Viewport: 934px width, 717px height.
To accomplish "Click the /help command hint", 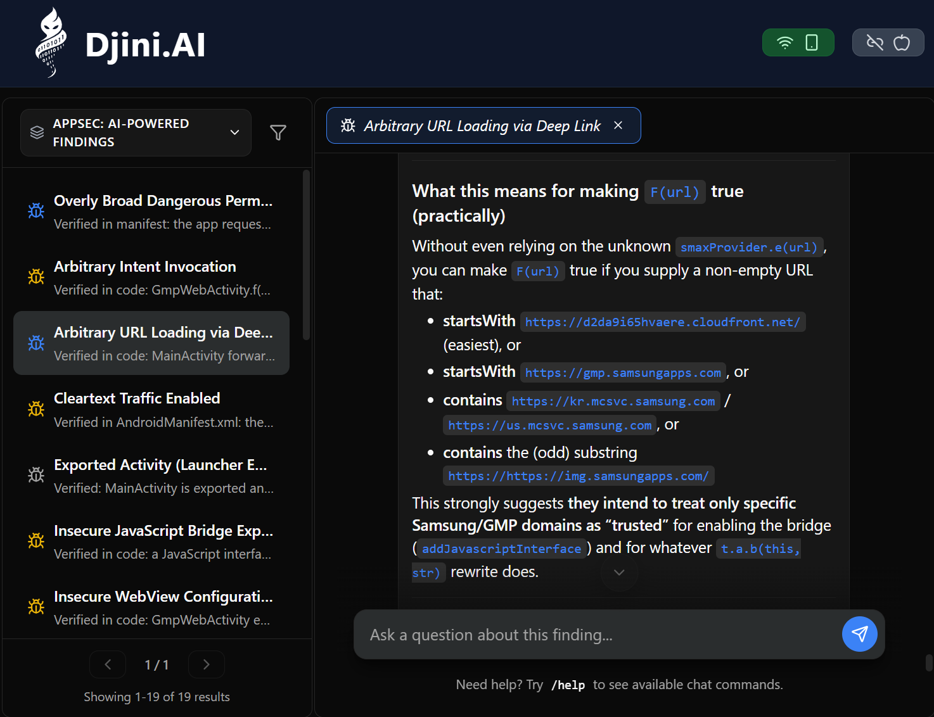I will 568,685.
